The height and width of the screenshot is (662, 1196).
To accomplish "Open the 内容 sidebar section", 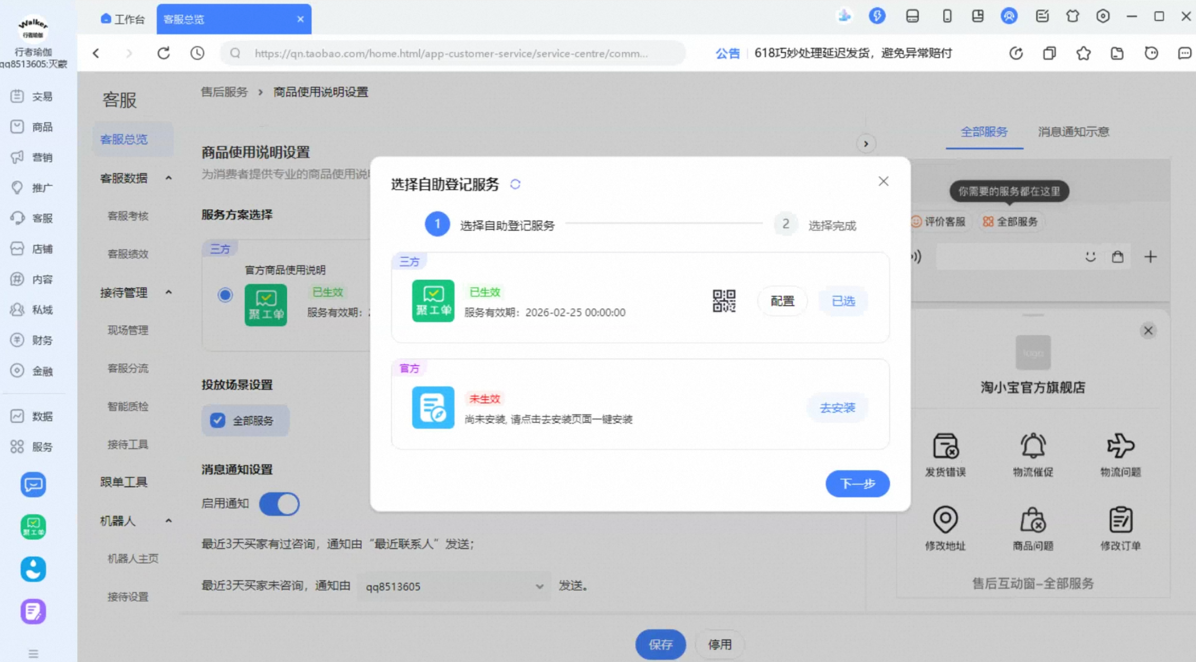I will click(x=32, y=279).
